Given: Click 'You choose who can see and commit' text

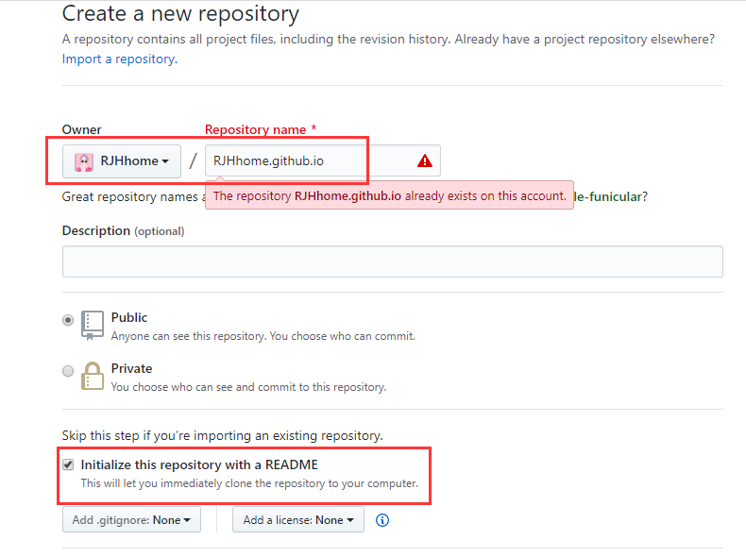Looking at the screenshot, I should click(x=248, y=387).
